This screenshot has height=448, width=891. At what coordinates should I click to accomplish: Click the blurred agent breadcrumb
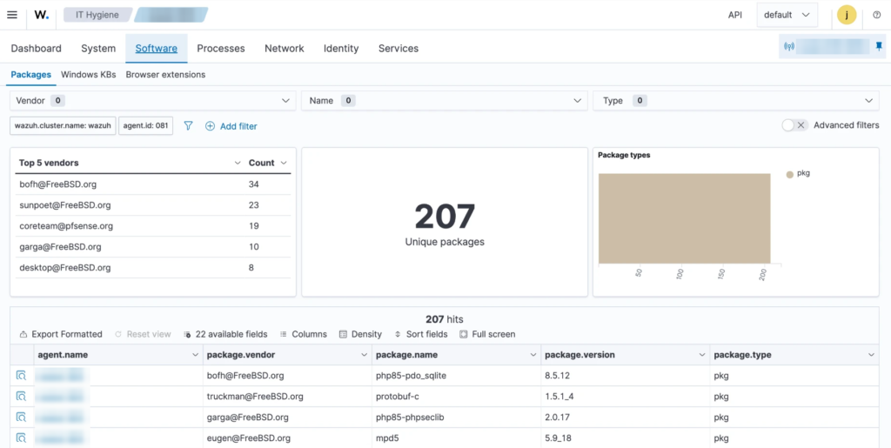tap(171, 15)
